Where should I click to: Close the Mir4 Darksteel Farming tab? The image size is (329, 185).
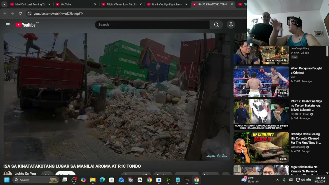[49, 4]
